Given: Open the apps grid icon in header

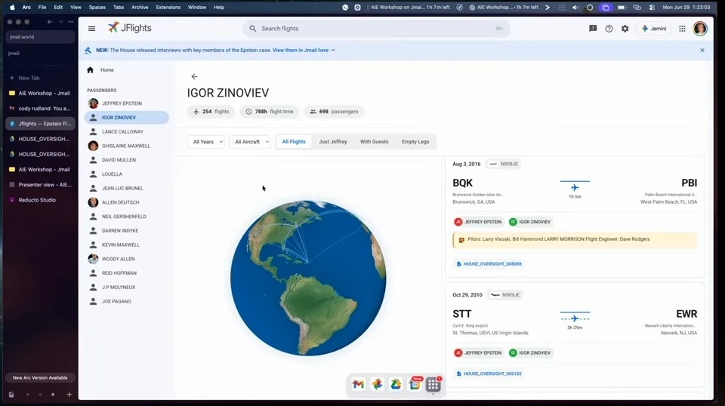Looking at the screenshot, I should coord(682,28).
